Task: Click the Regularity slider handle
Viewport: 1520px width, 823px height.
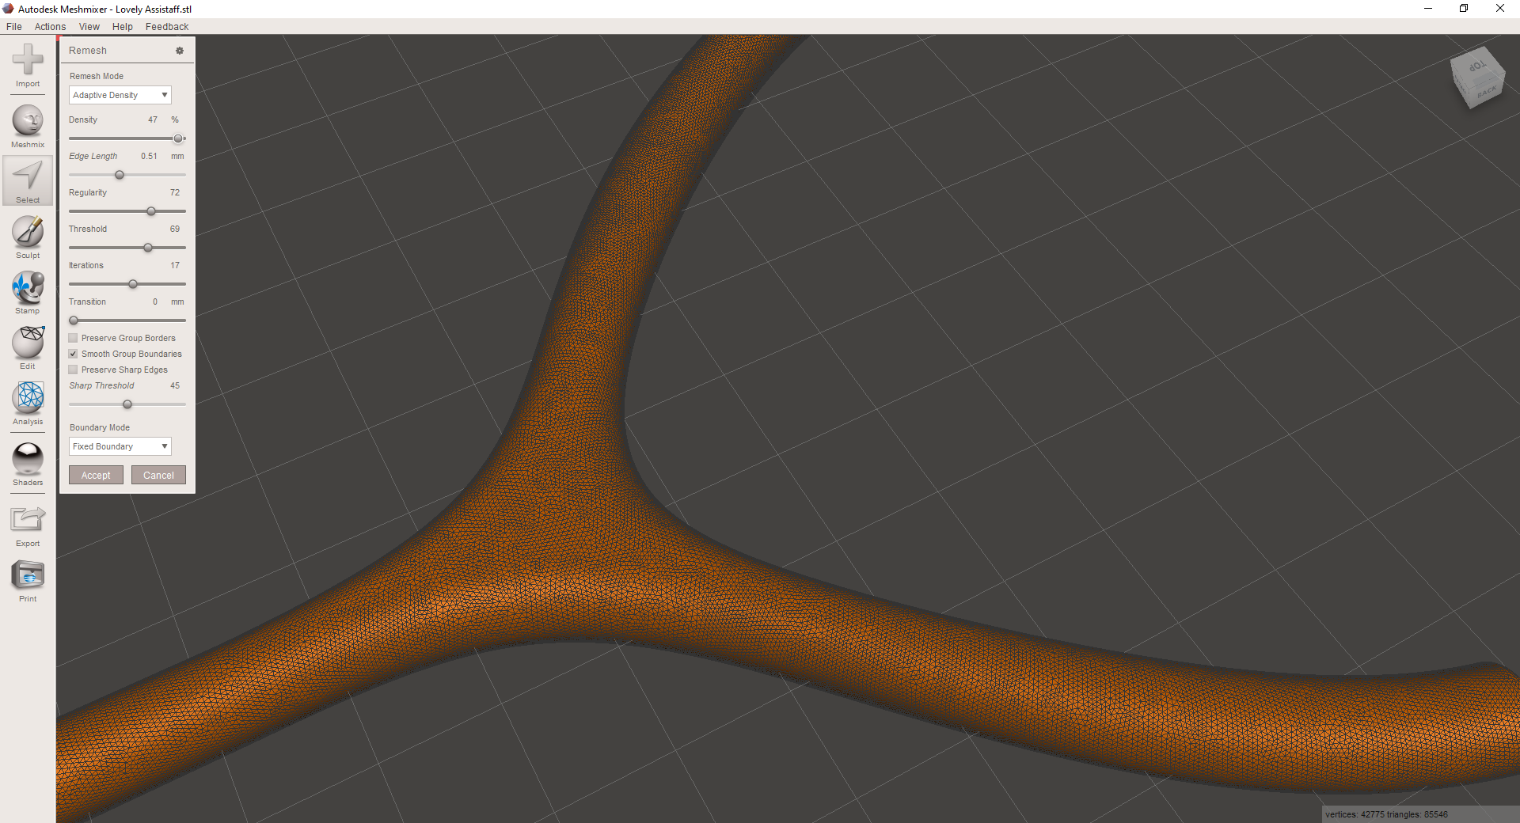Action: point(151,211)
